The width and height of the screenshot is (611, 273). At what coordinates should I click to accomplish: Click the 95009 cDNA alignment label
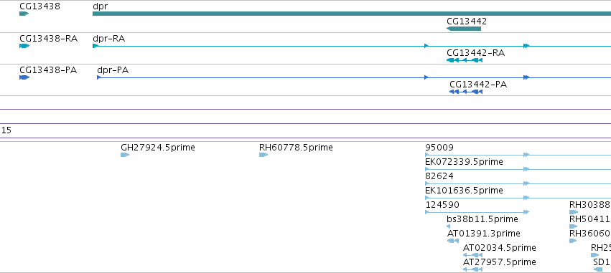click(x=439, y=148)
